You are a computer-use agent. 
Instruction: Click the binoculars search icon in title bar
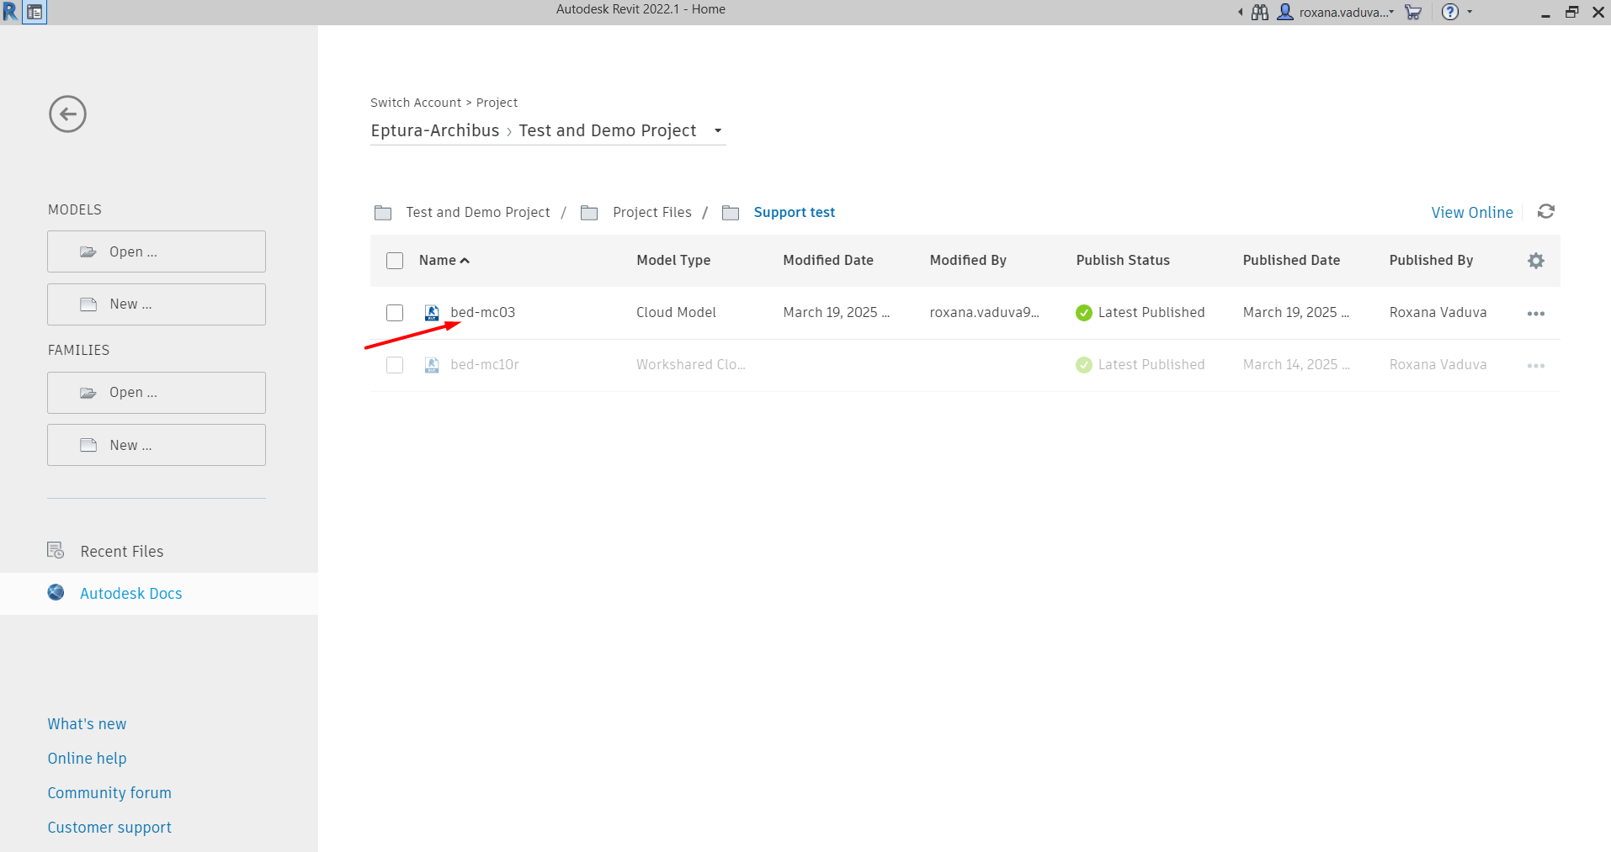pyautogui.click(x=1259, y=12)
